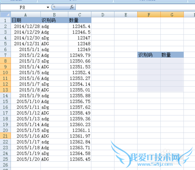The height and width of the screenshot is (170, 195).
Task: Click the Insert Function fx icon
Action: (72, 7)
